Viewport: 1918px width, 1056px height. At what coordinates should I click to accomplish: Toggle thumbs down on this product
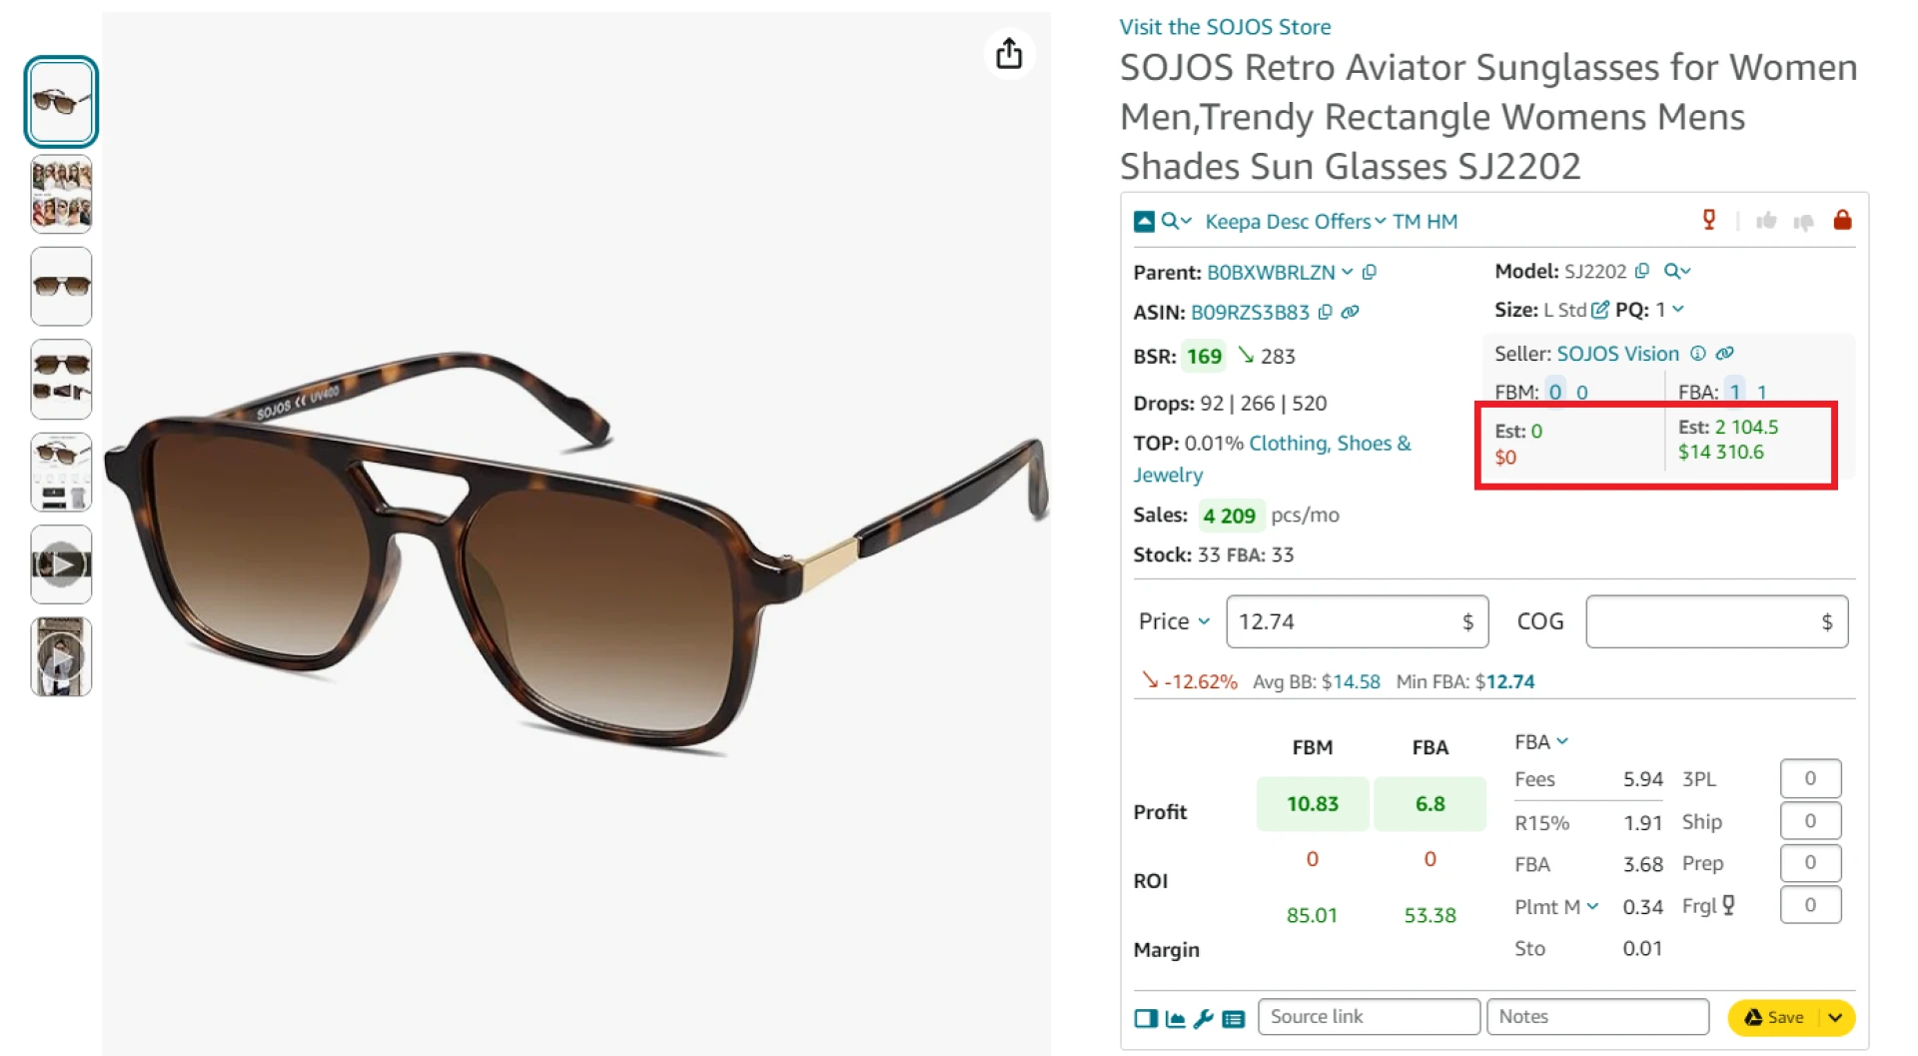click(1802, 221)
